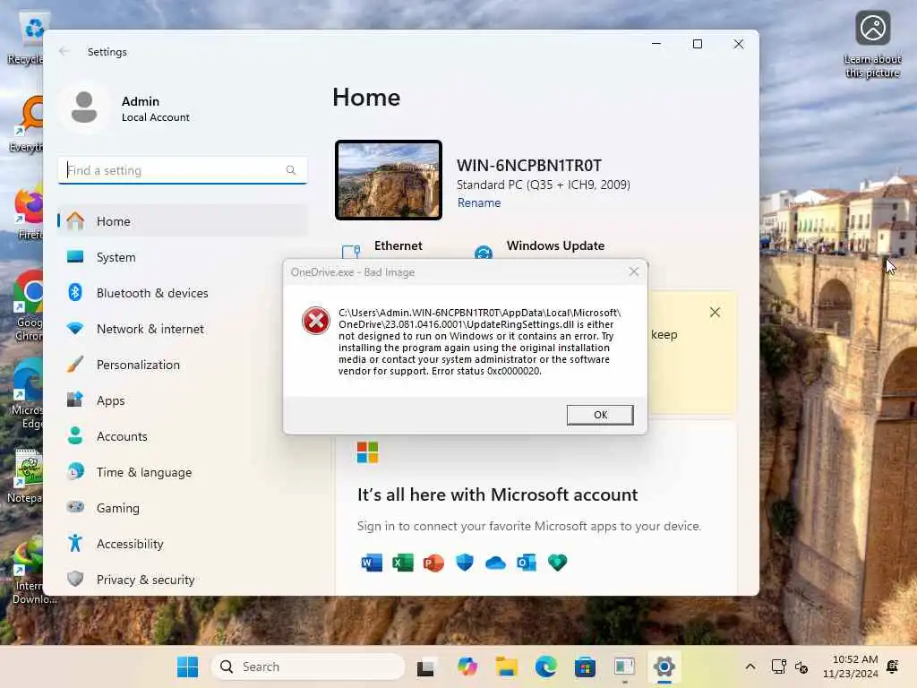Open Network & internet settings
917x688 pixels.
tap(183, 329)
